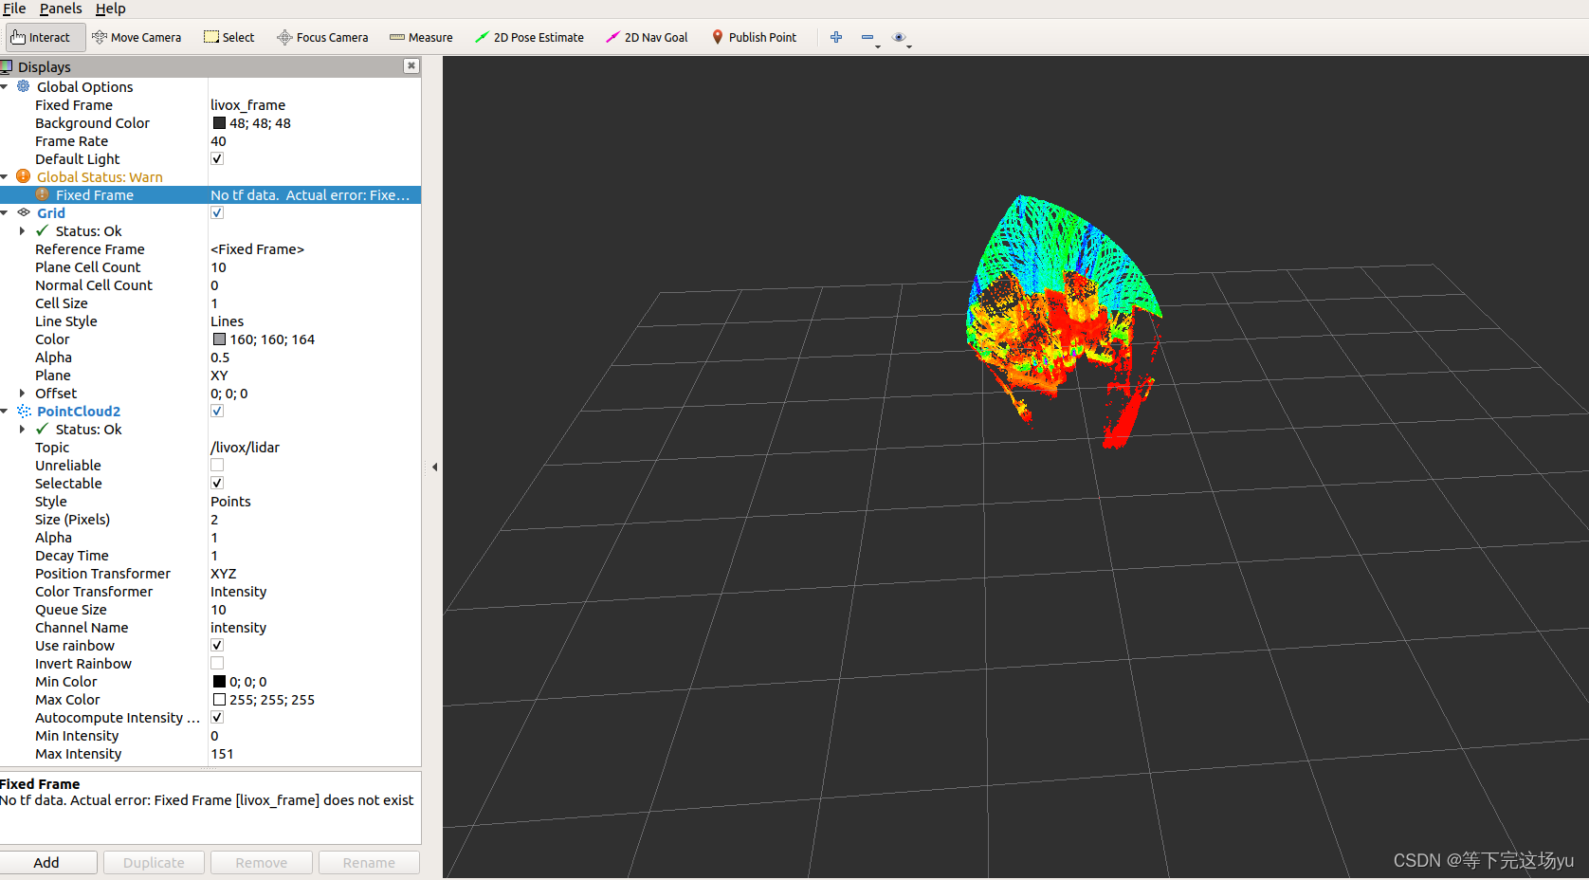Collapse the Grid display tree
1589x880 pixels.
[5, 212]
